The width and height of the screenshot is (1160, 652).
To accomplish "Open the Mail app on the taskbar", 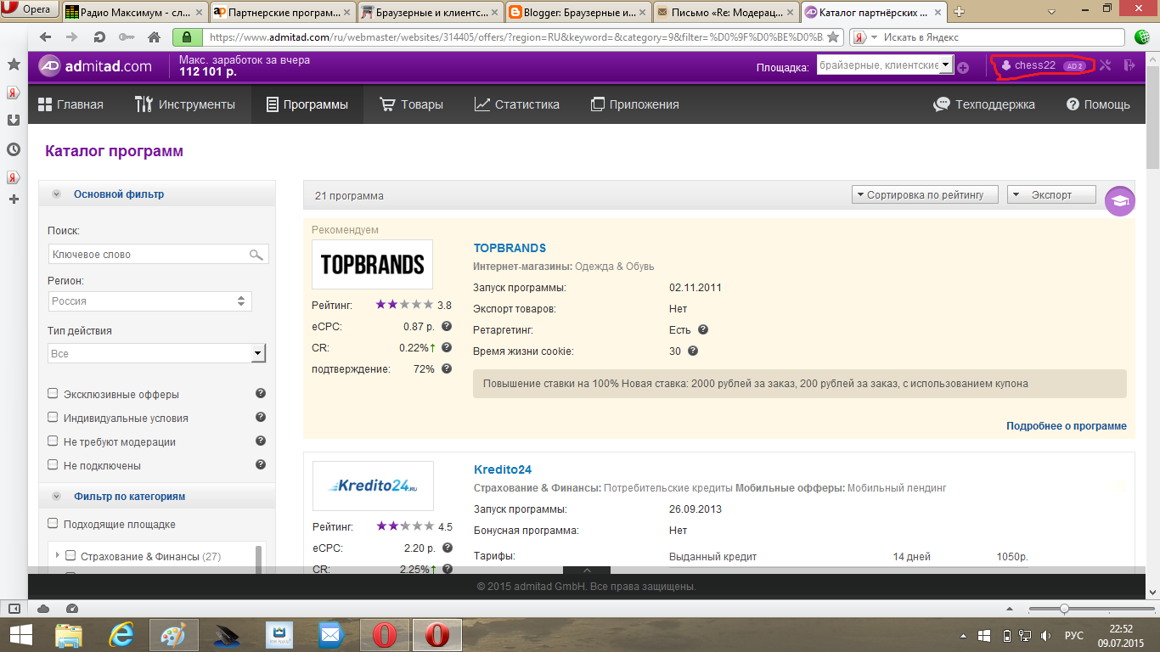I will point(330,634).
